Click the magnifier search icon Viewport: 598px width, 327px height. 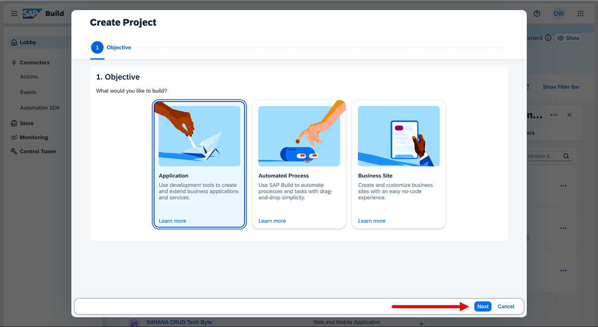click(566, 156)
